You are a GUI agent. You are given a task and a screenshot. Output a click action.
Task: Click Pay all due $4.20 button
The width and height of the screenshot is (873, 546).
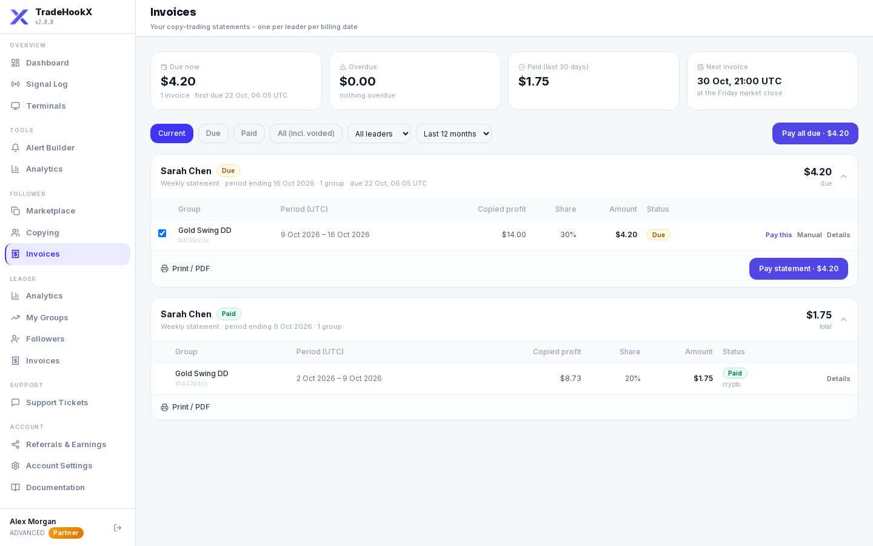(x=815, y=133)
